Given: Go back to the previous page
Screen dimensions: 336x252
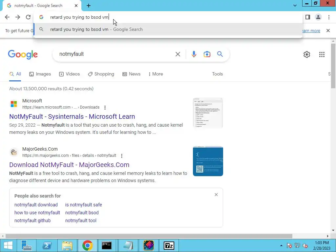Looking at the screenshot, I should click(7, 17).
